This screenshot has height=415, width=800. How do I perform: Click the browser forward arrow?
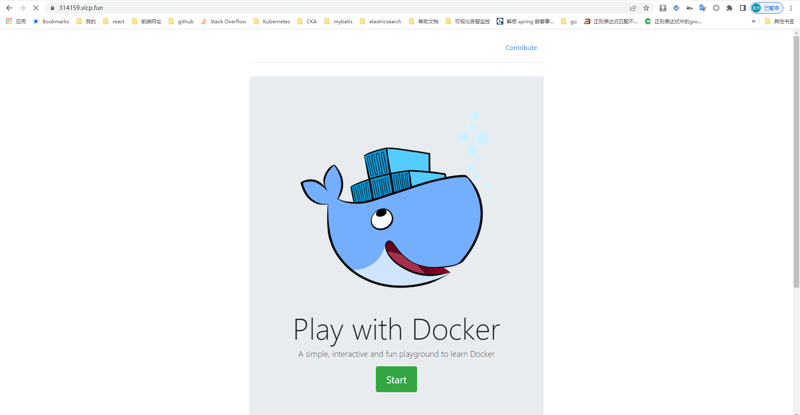pos(22,8)
